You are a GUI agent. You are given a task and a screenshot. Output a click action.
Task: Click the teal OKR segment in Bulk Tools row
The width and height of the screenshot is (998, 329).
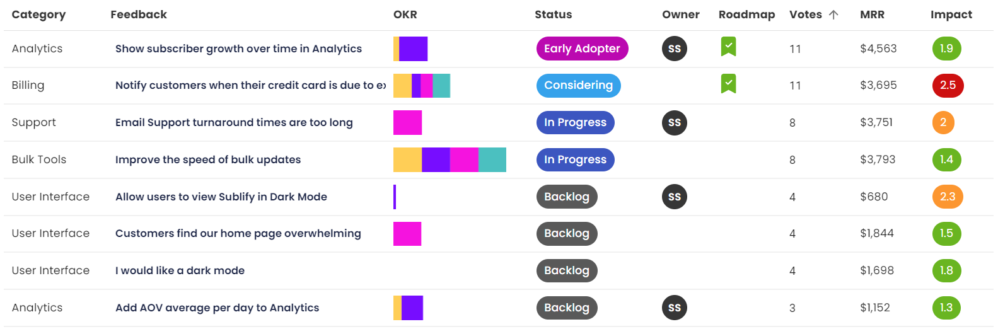pos(492,159)
